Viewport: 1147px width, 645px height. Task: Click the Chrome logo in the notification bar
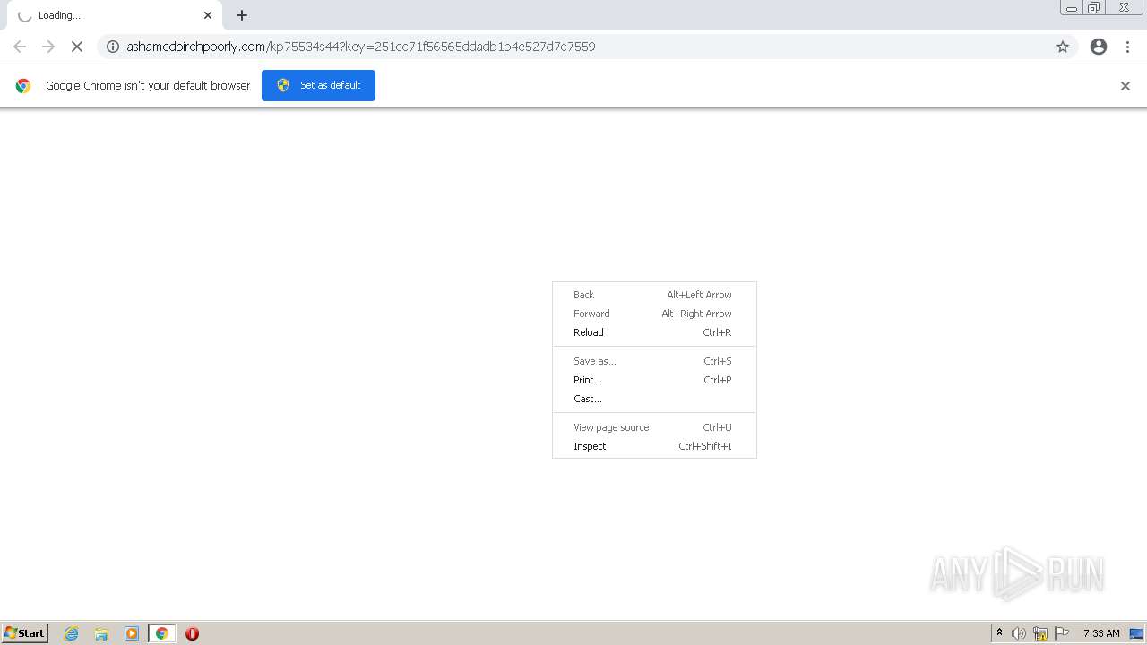[x=23, y=86]
